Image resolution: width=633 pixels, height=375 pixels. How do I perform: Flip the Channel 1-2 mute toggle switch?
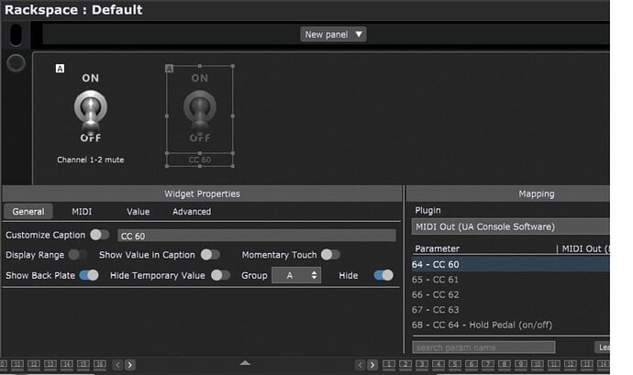90,111
